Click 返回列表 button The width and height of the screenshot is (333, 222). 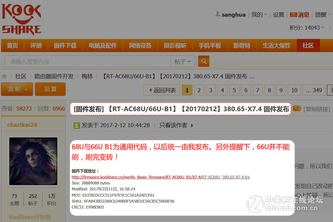[x=162, y=90]
